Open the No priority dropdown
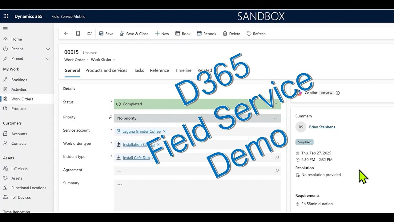 (x=197, y=118)
